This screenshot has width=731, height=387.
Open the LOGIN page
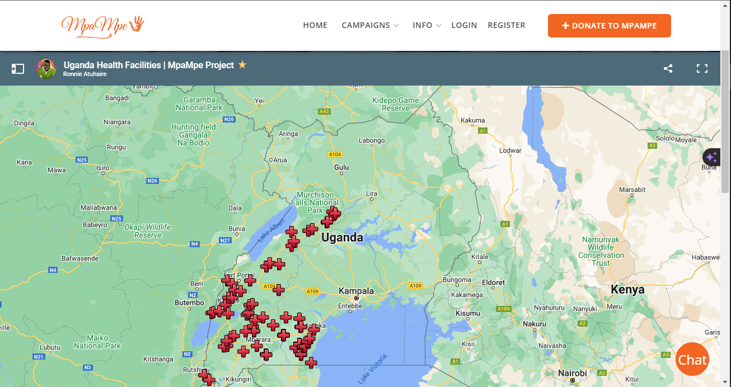(464, 25)
